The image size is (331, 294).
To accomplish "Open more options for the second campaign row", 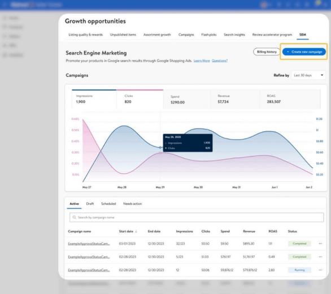I will pos(320,257).
